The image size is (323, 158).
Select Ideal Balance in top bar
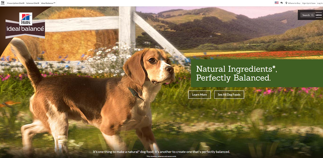coord(48,3)
